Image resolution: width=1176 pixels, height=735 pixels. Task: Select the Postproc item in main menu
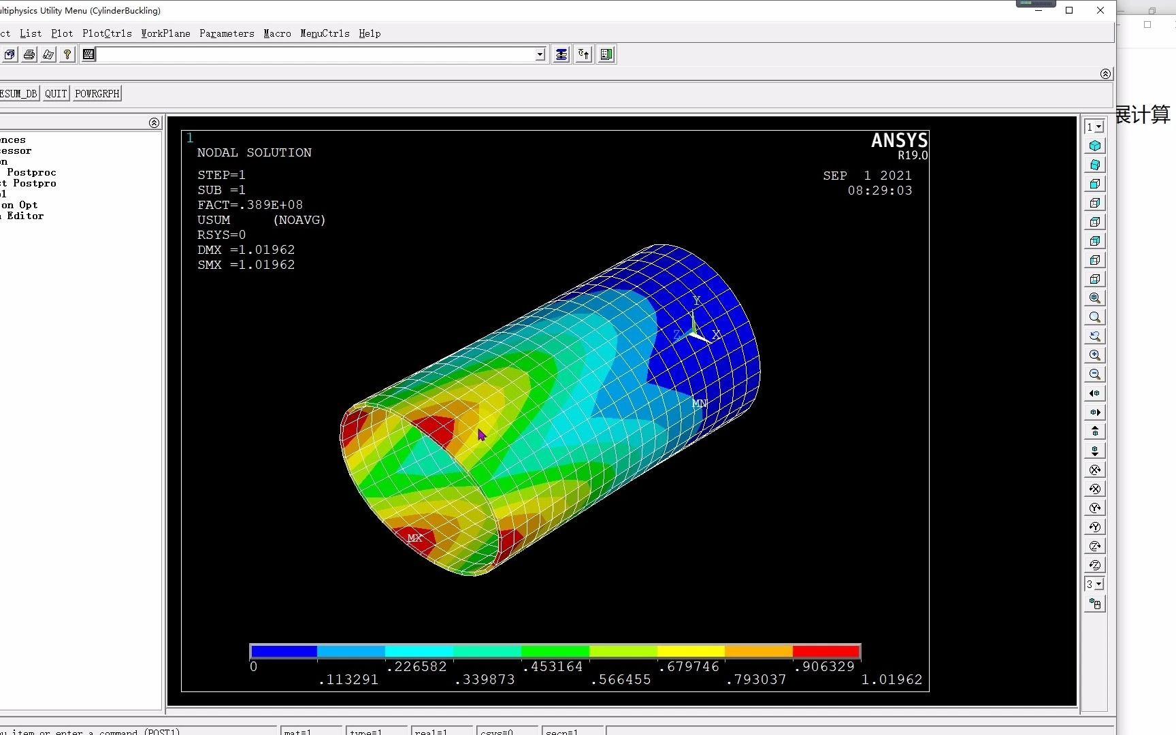pos(31,172)
